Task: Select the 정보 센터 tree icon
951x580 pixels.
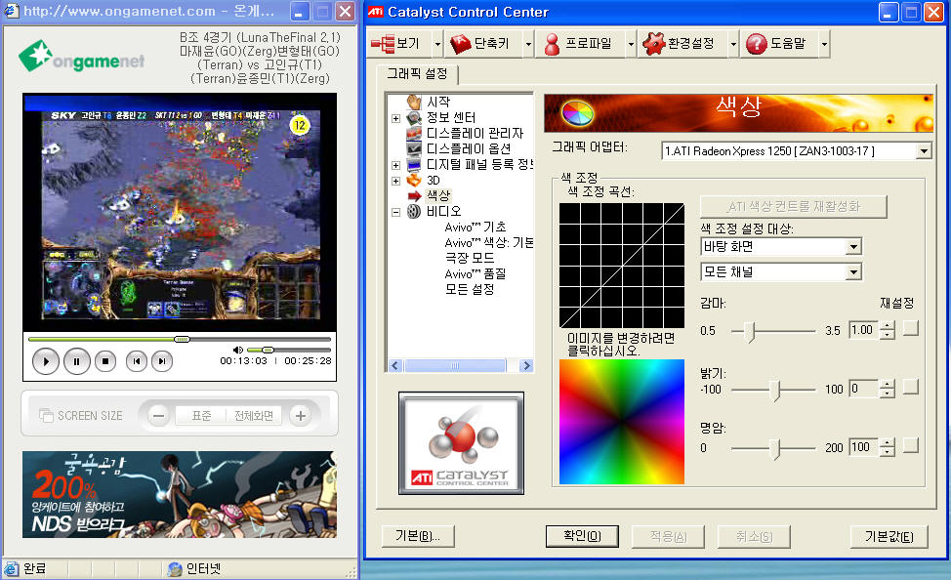Action: tap(414, 118)
